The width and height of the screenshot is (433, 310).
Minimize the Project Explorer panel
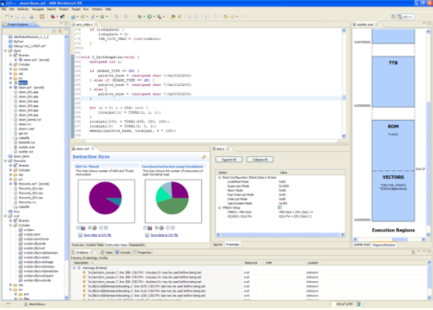(61, 24)
